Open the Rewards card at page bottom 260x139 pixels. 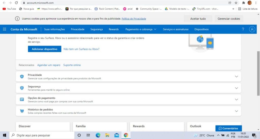157,127
